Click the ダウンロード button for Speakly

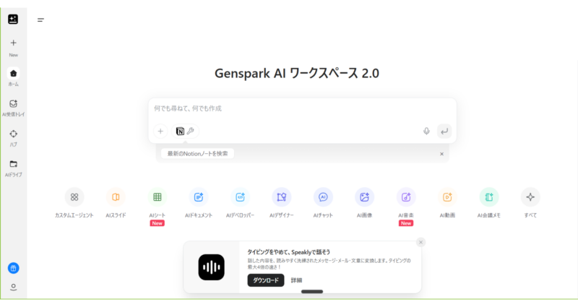point(266,280)
